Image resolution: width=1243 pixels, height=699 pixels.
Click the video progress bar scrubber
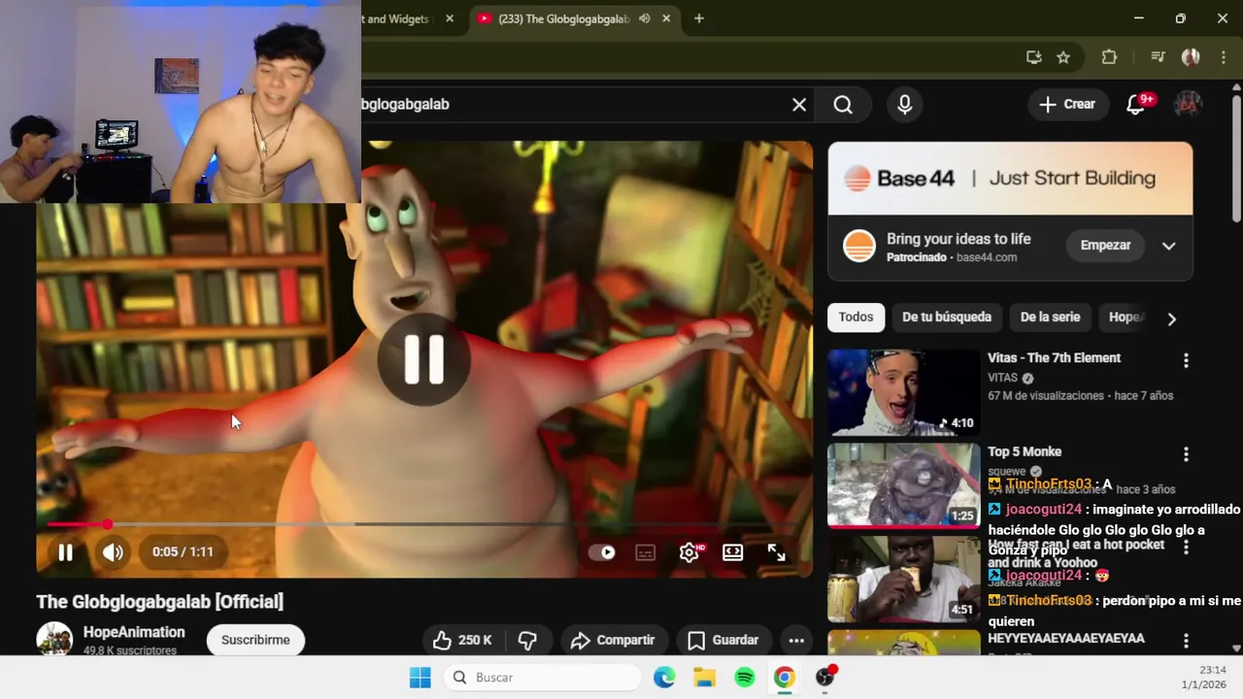pos(107,524)
